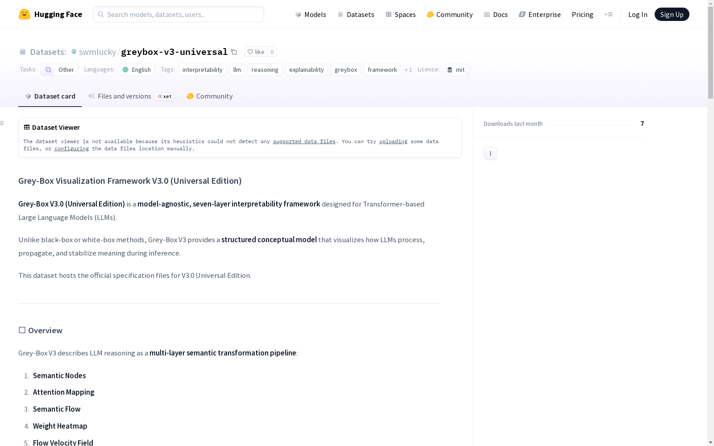
Task: Open the Datasets page from the navbar
Action: click(356, 14)
